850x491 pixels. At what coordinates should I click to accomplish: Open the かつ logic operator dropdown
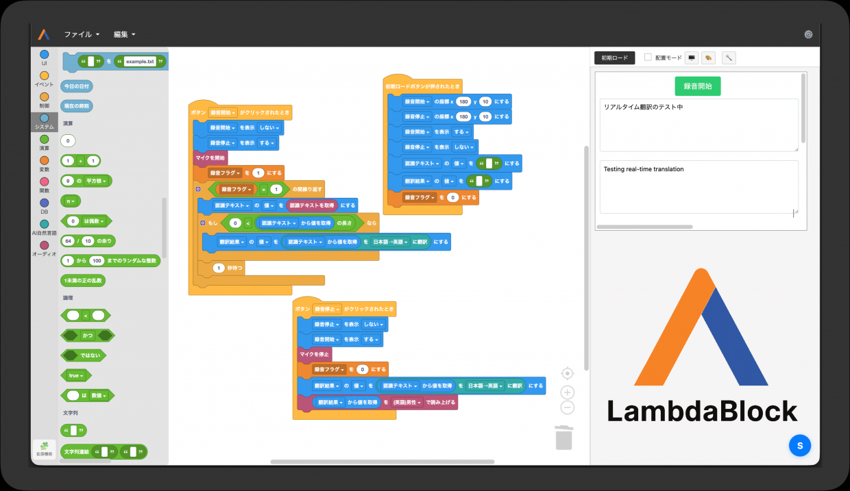[x=88, y=336]
